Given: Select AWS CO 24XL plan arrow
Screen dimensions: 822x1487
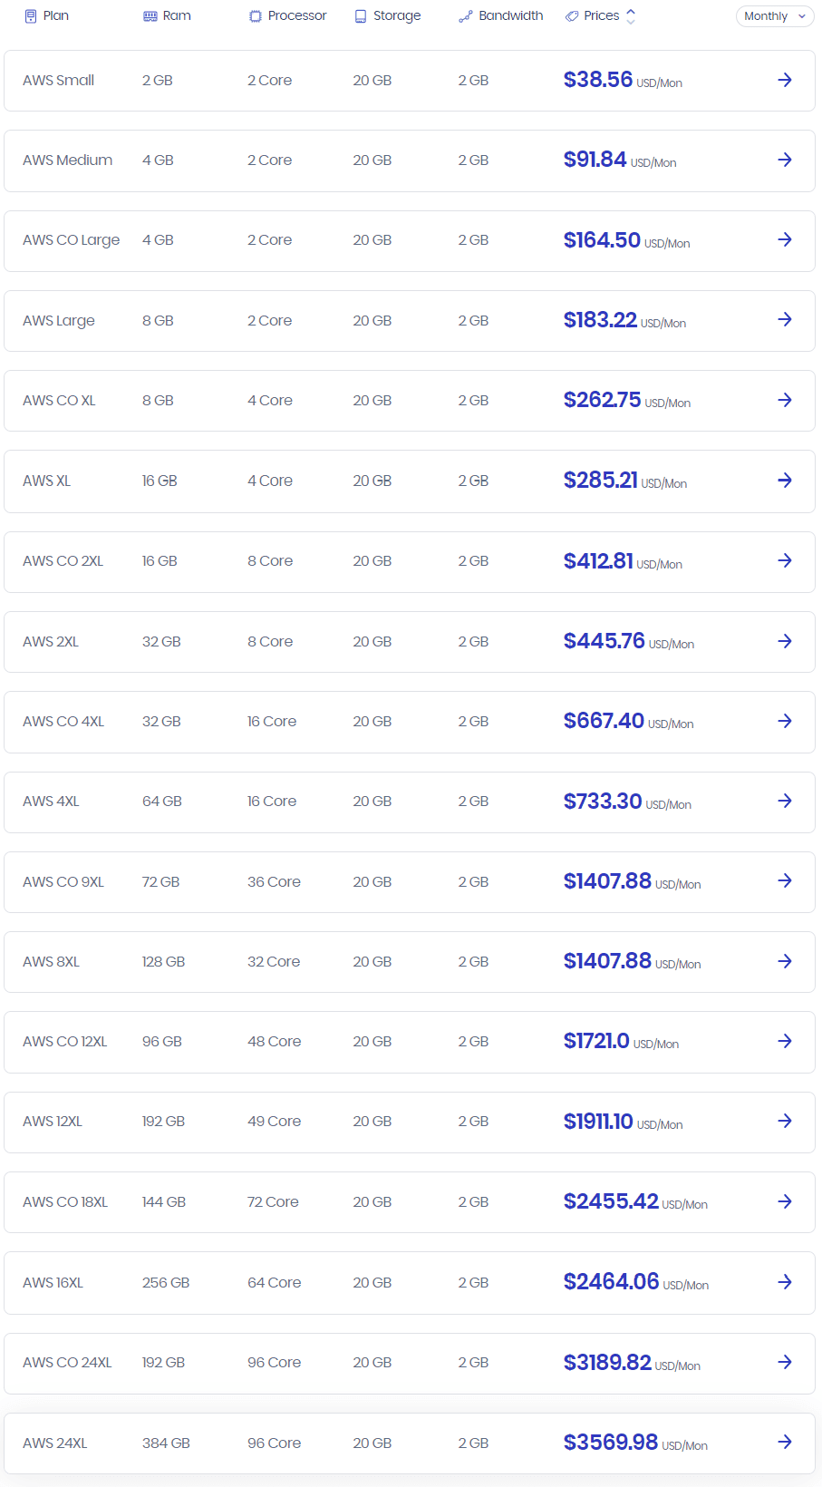Looking at the screenshot, I should (785, 1362).
